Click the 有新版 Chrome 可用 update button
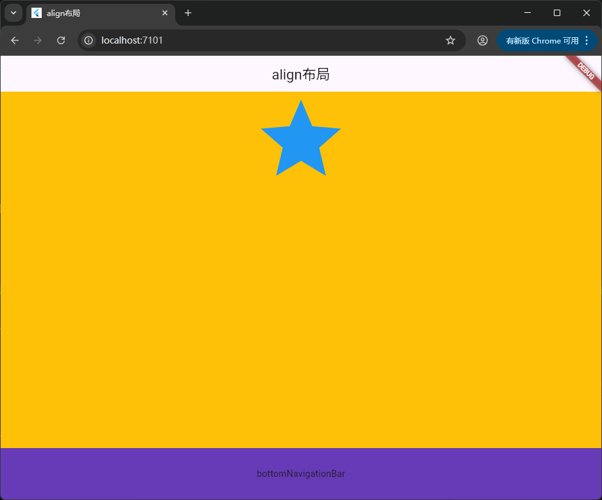 tap(542, 40)
